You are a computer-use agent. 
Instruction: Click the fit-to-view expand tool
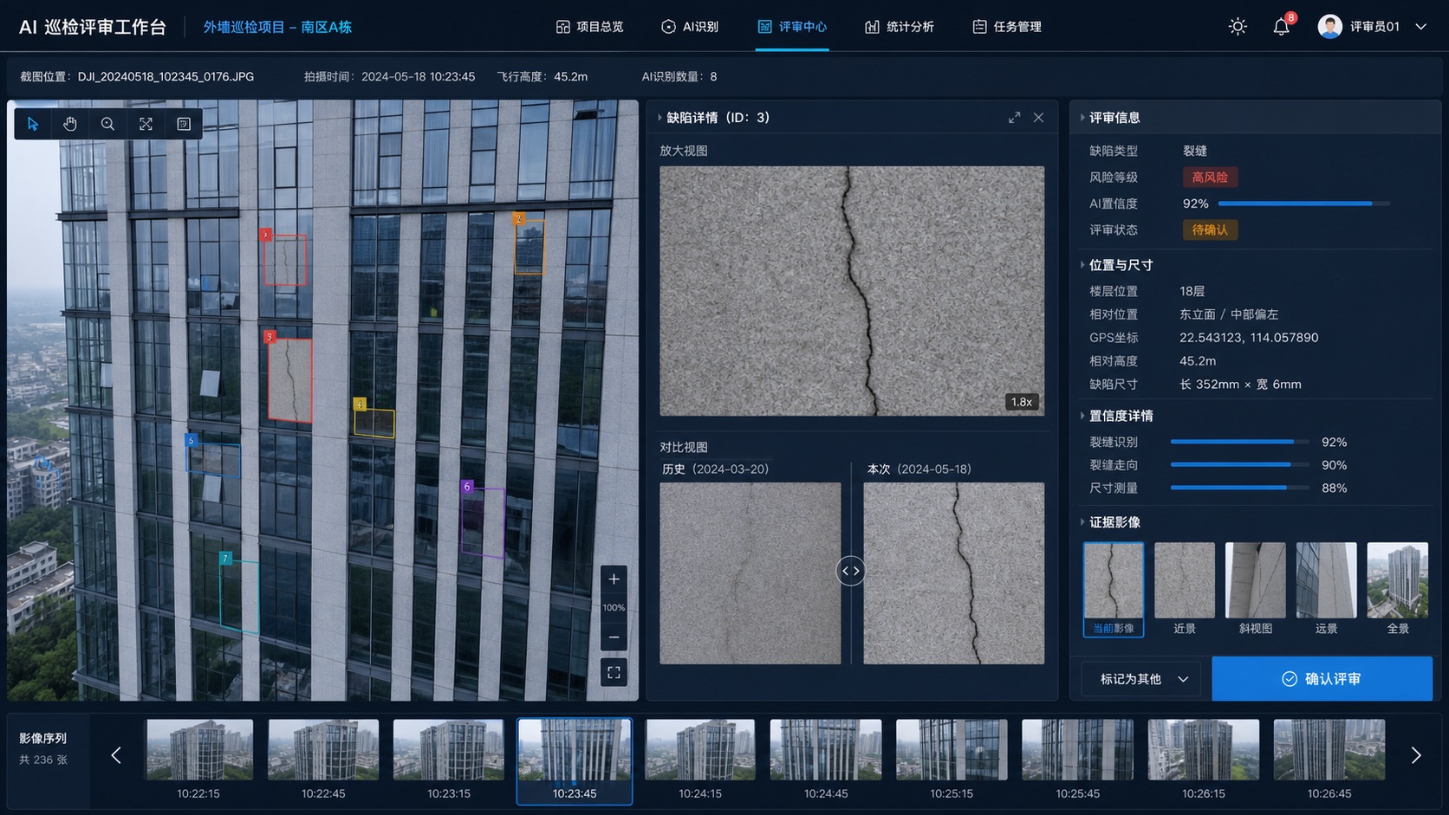coord(146,124)
